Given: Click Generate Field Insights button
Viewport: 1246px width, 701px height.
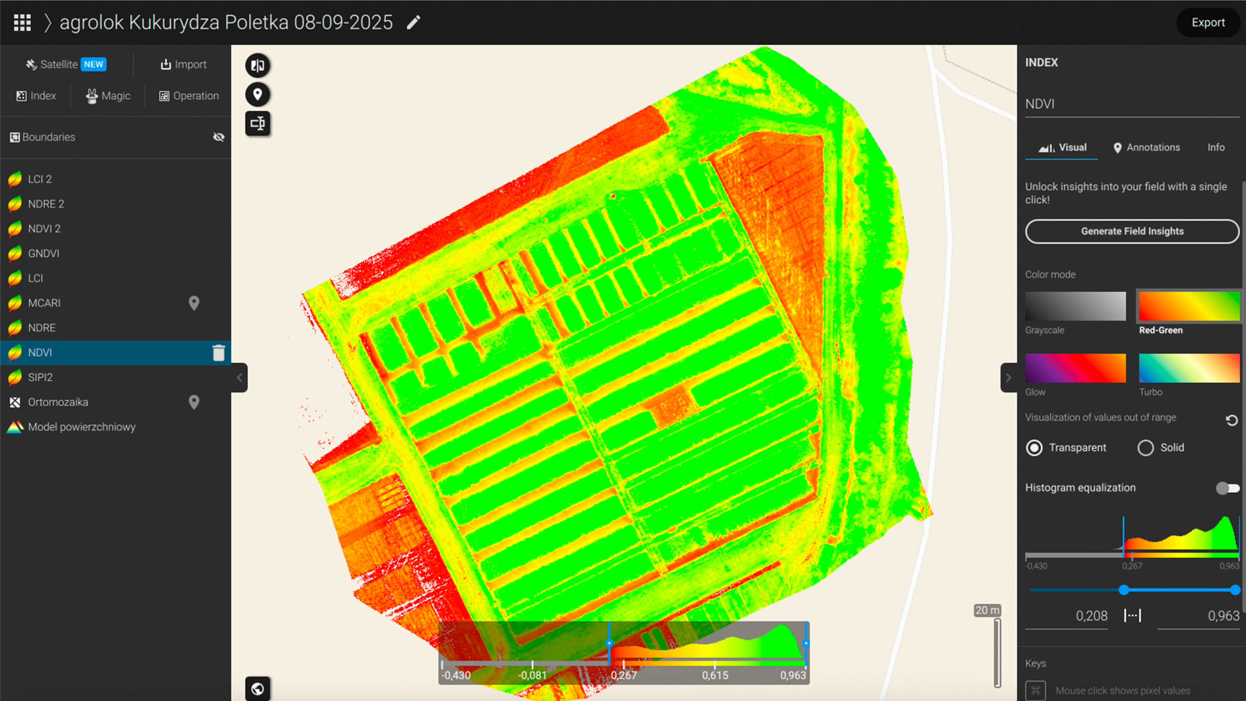Looking at the screenshot, I should click(1132, 231).
